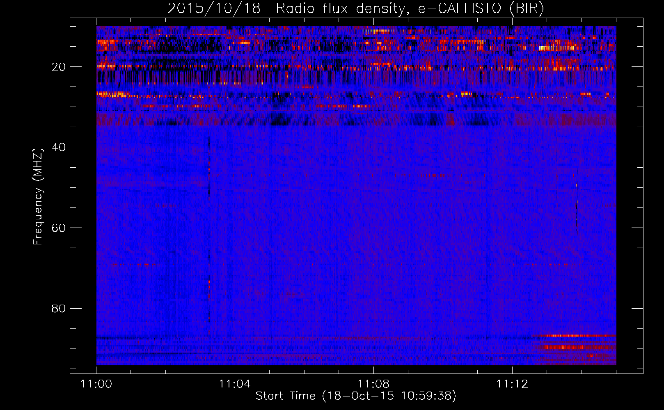Click the '11:04' time tick label
This screenshot has width=664, height=410.
point(235,384)
